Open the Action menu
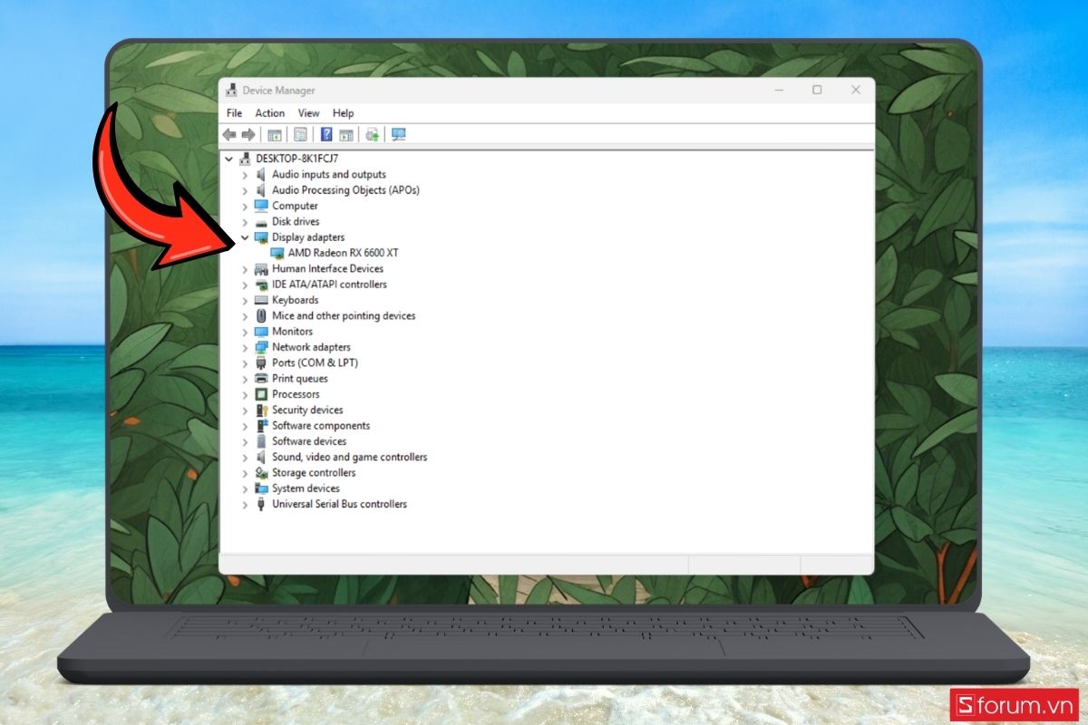This screenshot has height=725, width=1088. pos(270,113)
